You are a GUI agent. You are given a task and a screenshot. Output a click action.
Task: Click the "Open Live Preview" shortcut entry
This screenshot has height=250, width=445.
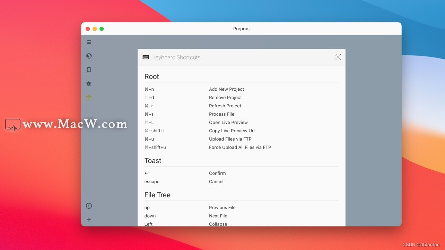[228, 122]
